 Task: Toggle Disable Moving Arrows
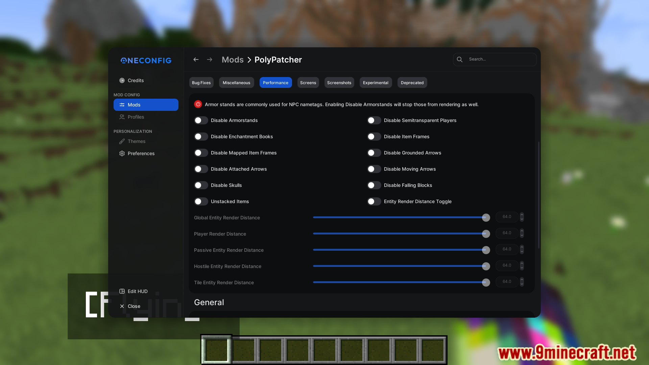(x=374, y=169)
